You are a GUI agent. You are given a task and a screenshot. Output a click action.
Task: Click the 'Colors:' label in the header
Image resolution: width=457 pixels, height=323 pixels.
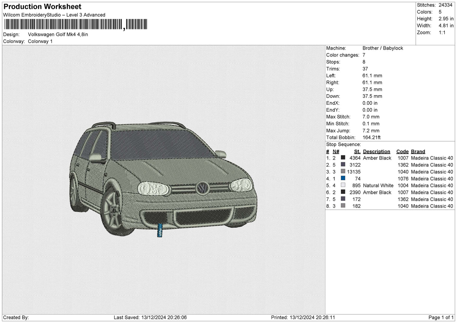[425, 12]
